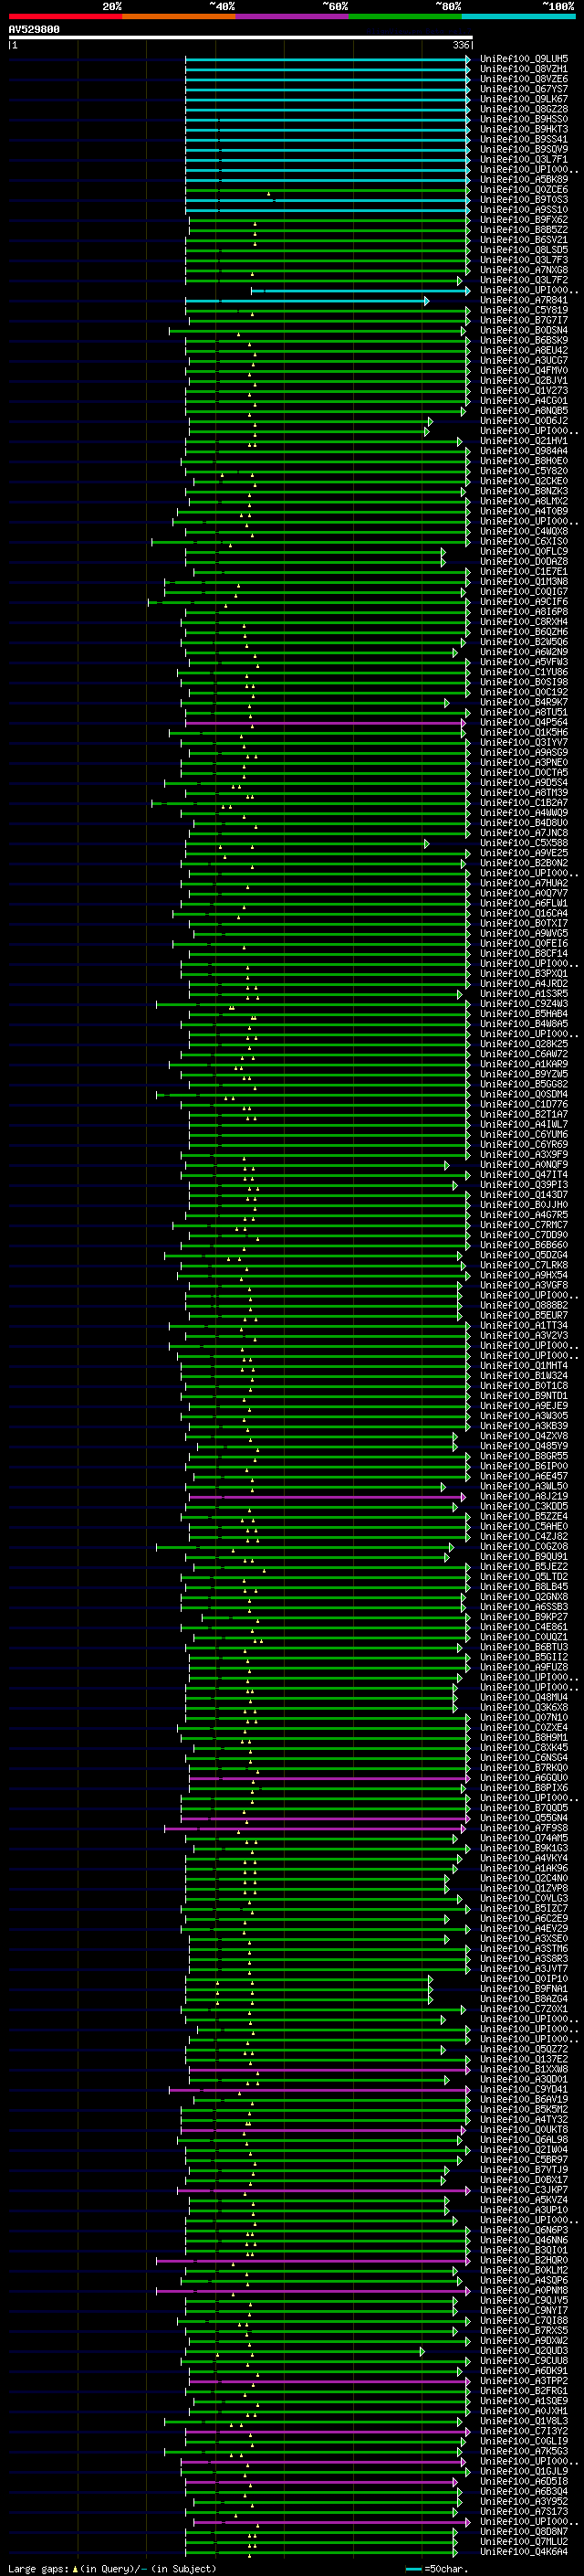Click the purple alignment bar for Q4P564

coord(326,722)
